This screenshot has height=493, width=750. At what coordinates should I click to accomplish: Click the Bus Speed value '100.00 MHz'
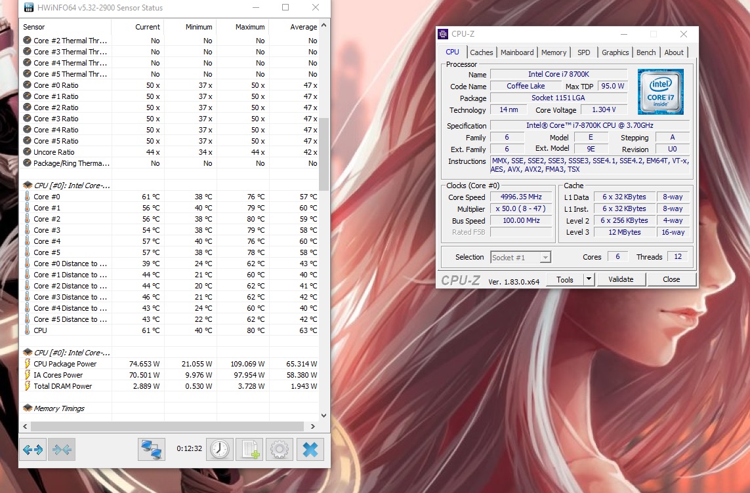tap(521, 220)
